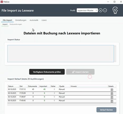The height and width of the screenshot is (114, 123).
Task: Minimize the File2Lex window
Action: (x=108, y=2)
